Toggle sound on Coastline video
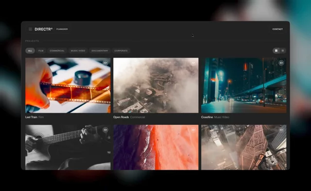The width and height of the screenshot is (311, 191). pos(281,63)
